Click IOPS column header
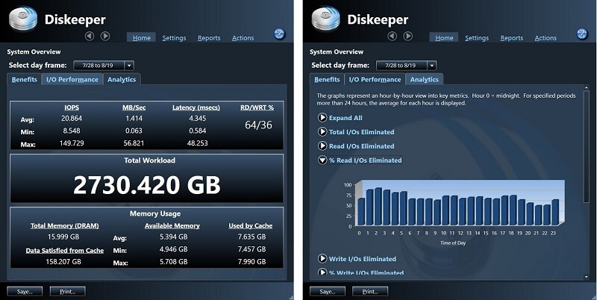597x300 pixels. (72, 107)
